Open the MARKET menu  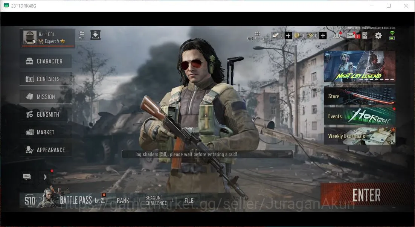point(46,132)
